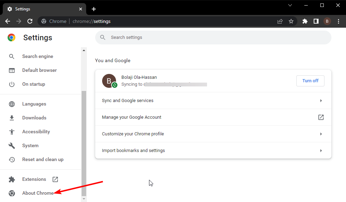Viewport: 346px width, 202px height.
Task: Click sidebar scrollbar up arrow
Action: 84,50
